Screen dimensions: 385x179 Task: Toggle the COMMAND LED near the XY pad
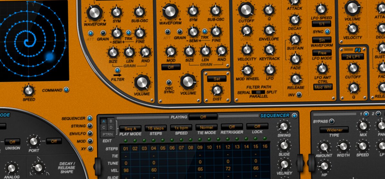click(66, 90)
